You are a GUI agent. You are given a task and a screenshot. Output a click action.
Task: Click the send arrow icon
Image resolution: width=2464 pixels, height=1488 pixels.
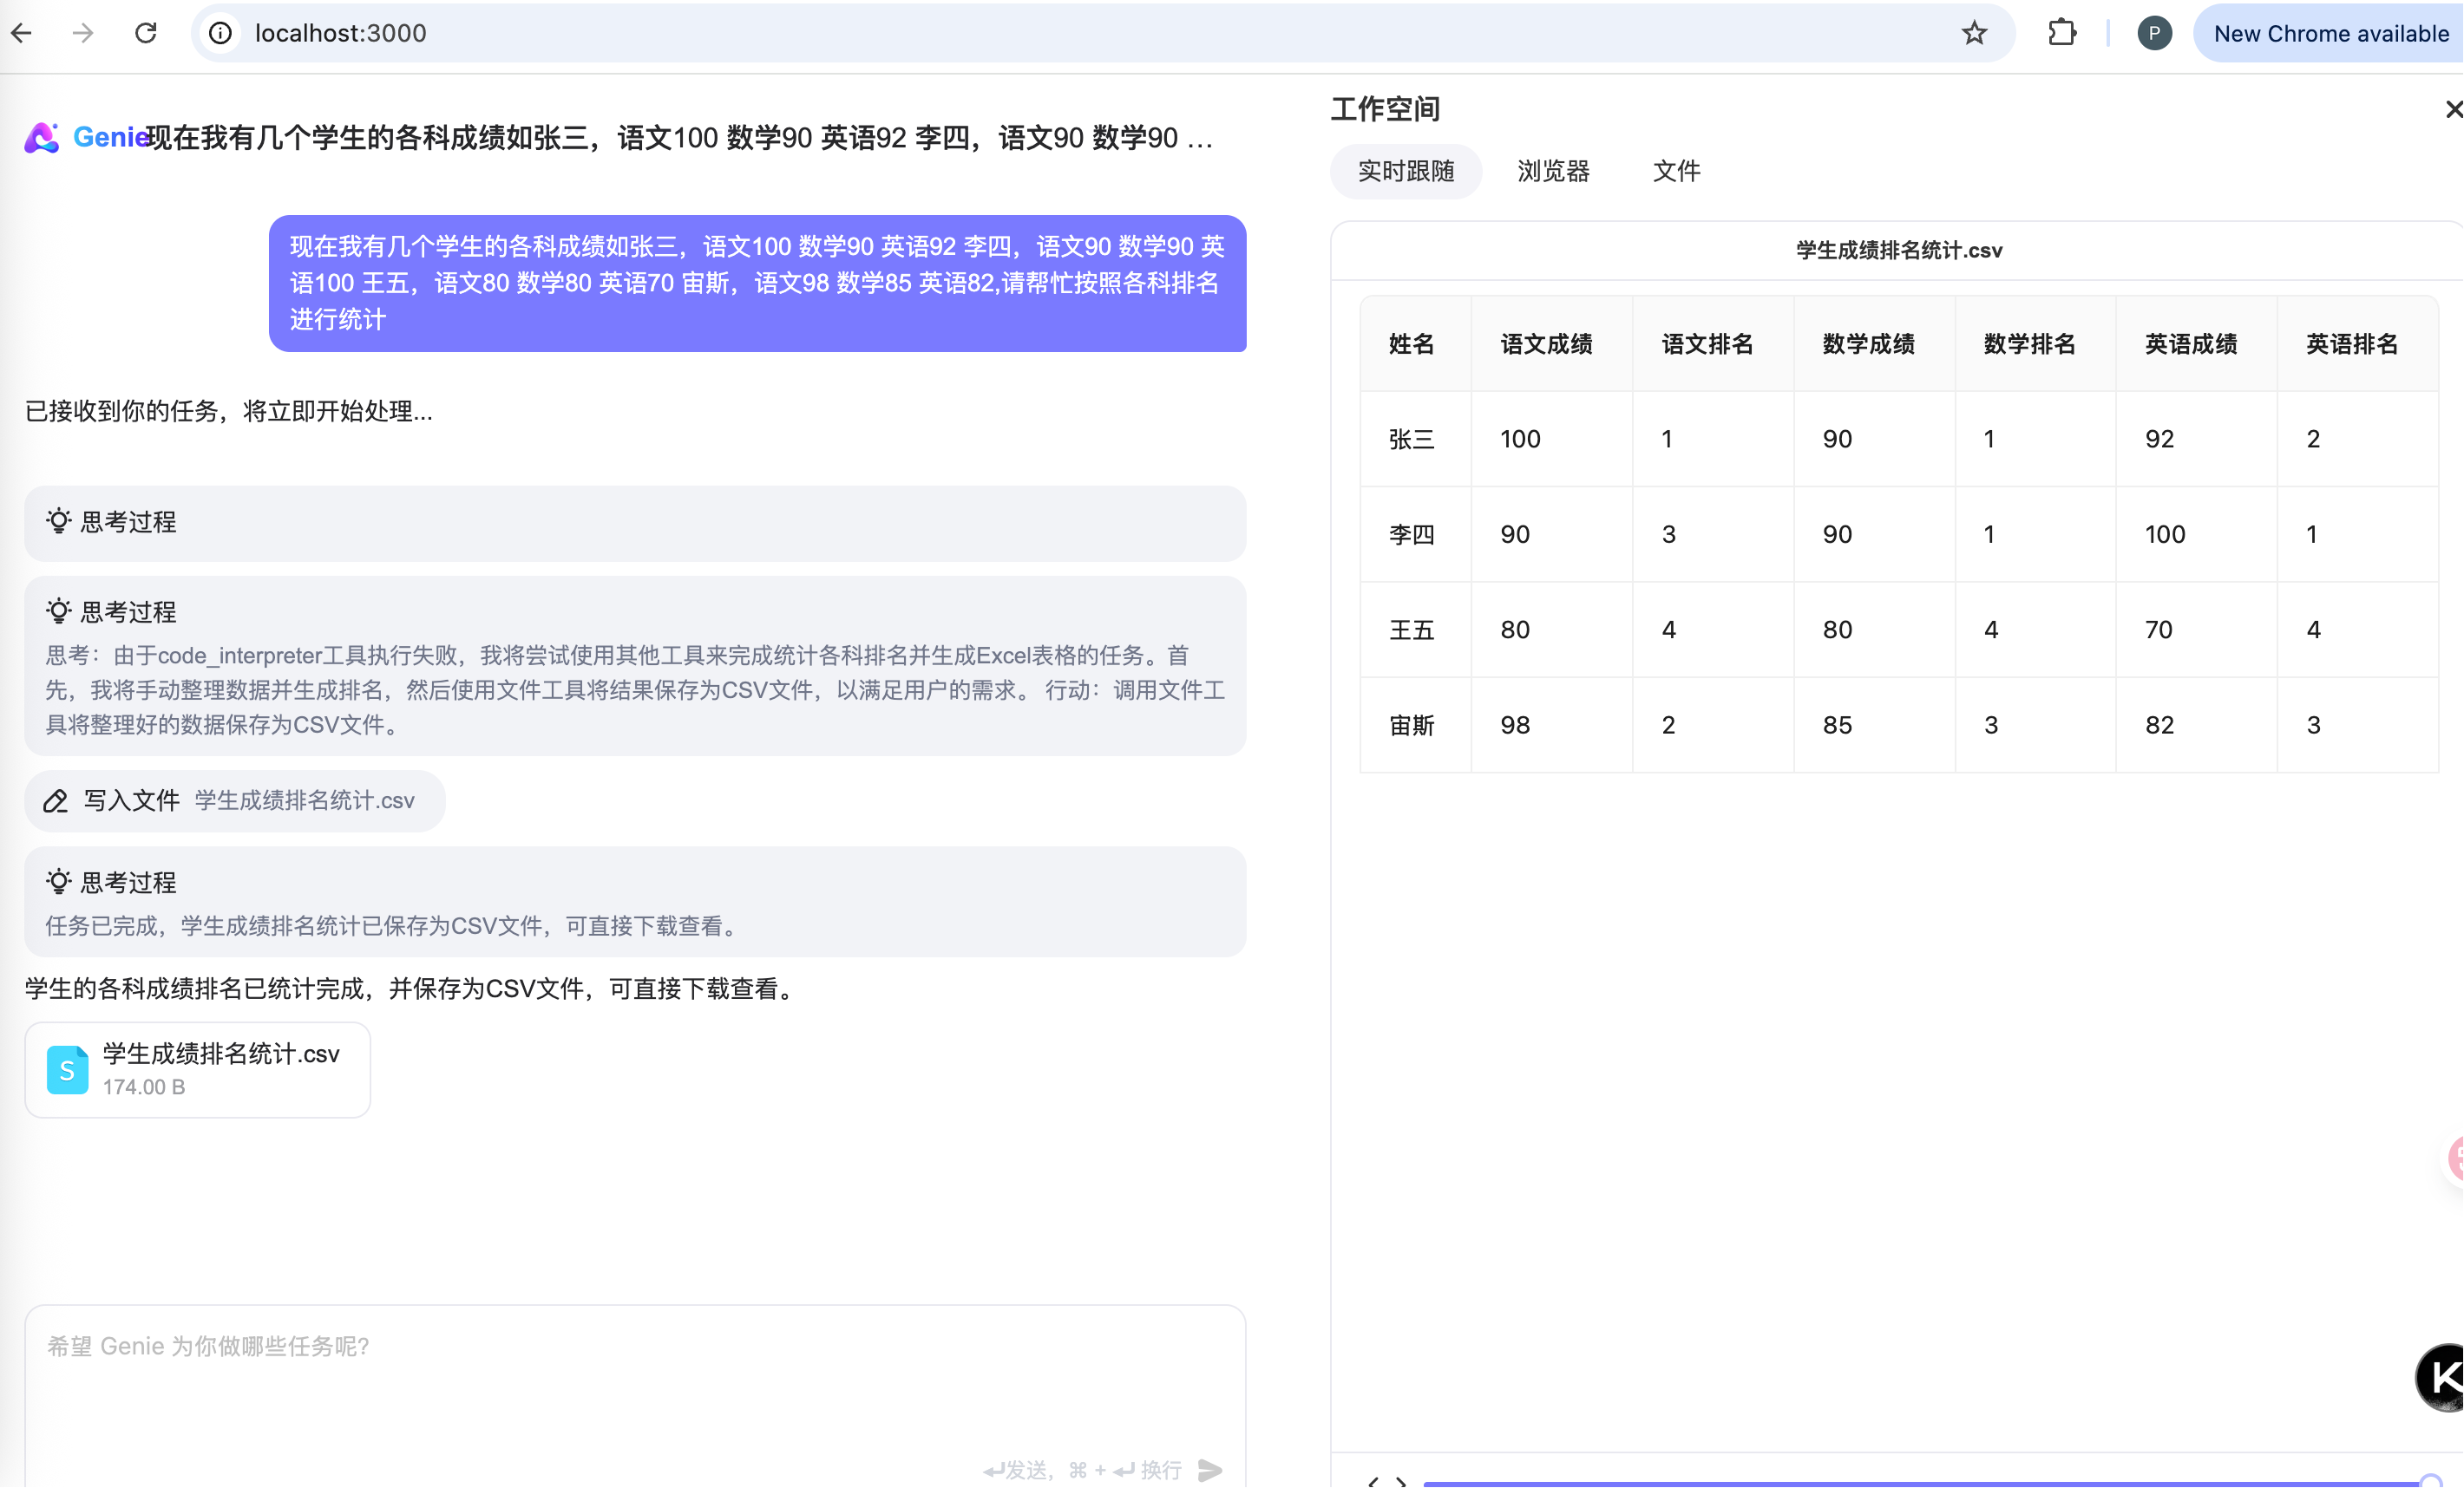[1210, 1470]
